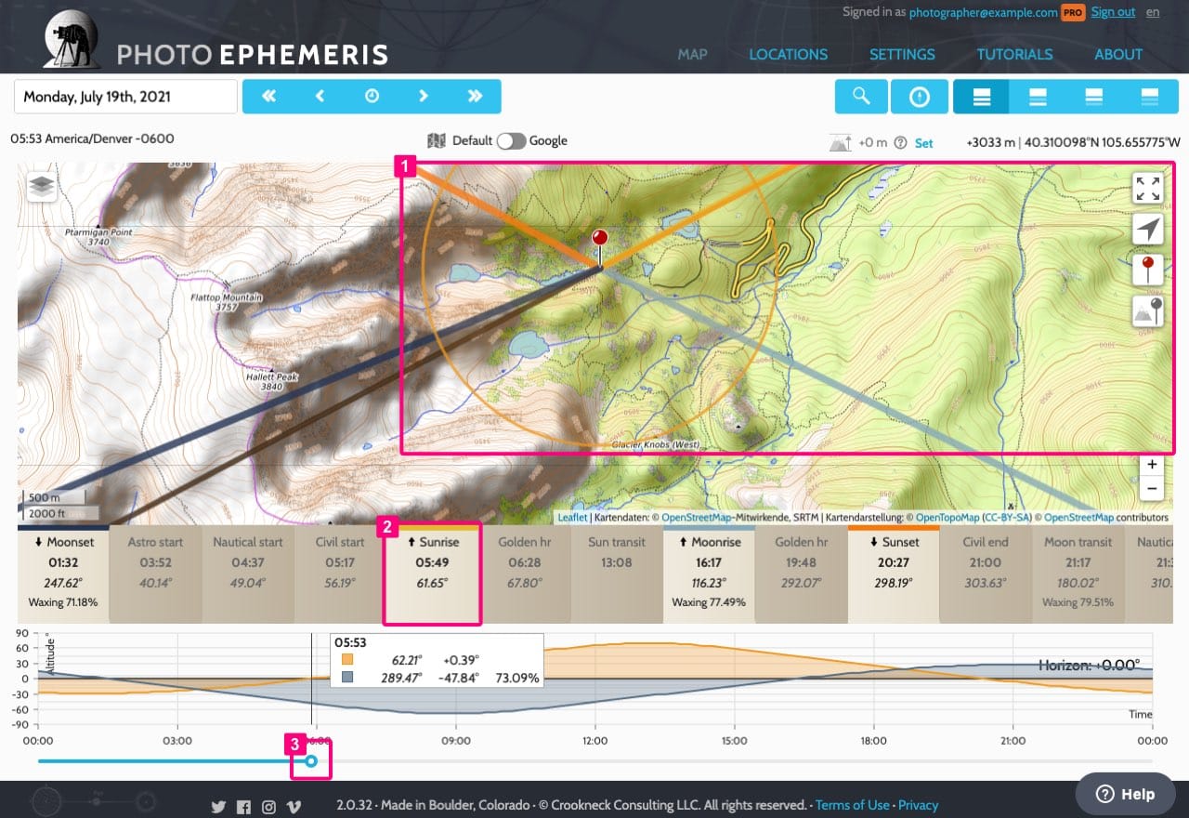Open the Facebook link in footer
1189x818 pixels.
click(243, 807)
